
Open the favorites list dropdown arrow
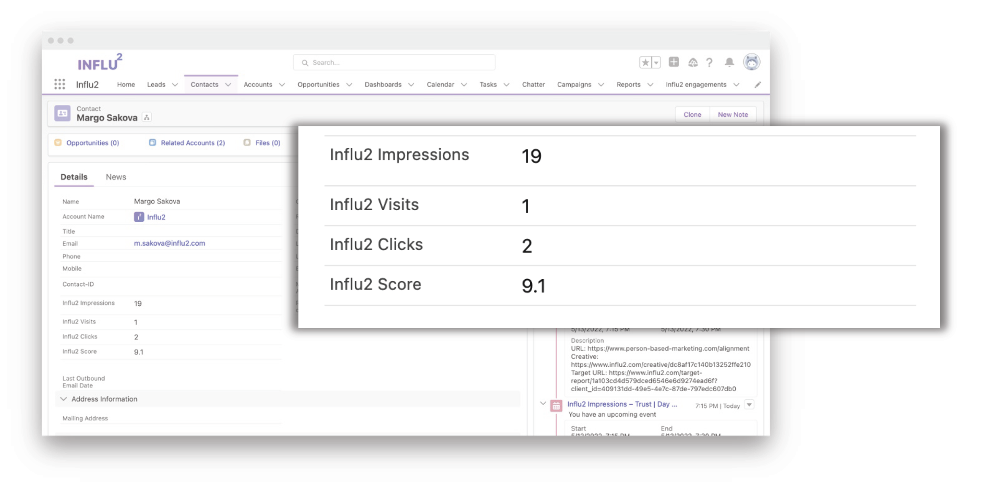coord(656,63)
